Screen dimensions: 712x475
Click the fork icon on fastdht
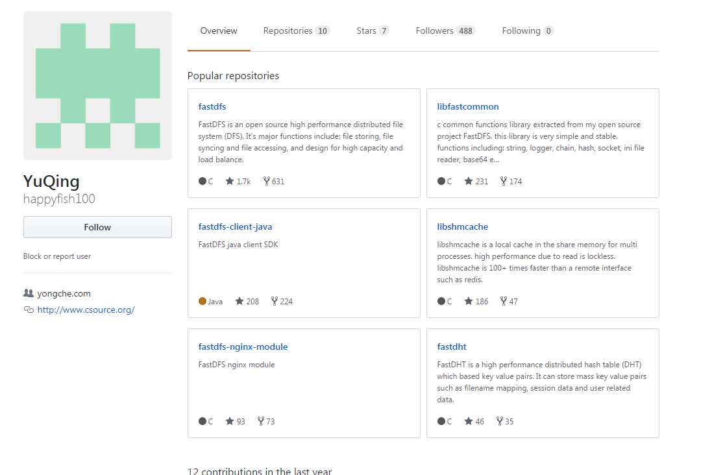500,421
